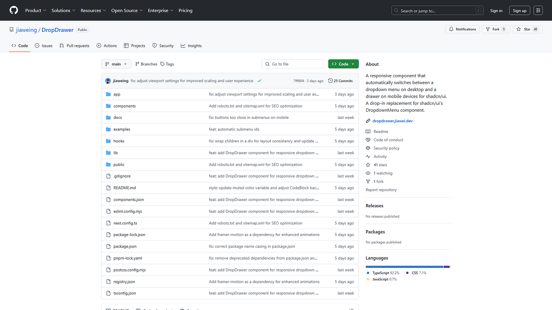The image size is (552, 310).
Task: Click the GitHub logo home icon
Action: [14, 10]
